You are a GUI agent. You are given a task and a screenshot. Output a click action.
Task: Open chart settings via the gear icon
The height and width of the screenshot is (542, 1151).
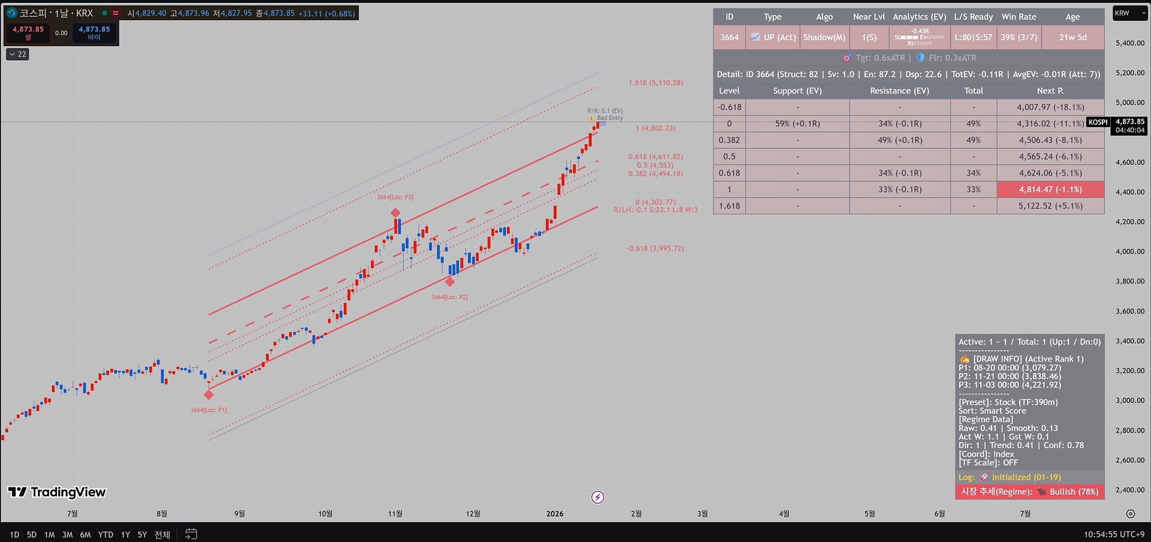pos(1131,514)
